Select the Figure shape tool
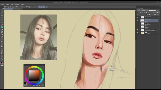The height and width of the screenshot is (90, 161). [2, 49]
